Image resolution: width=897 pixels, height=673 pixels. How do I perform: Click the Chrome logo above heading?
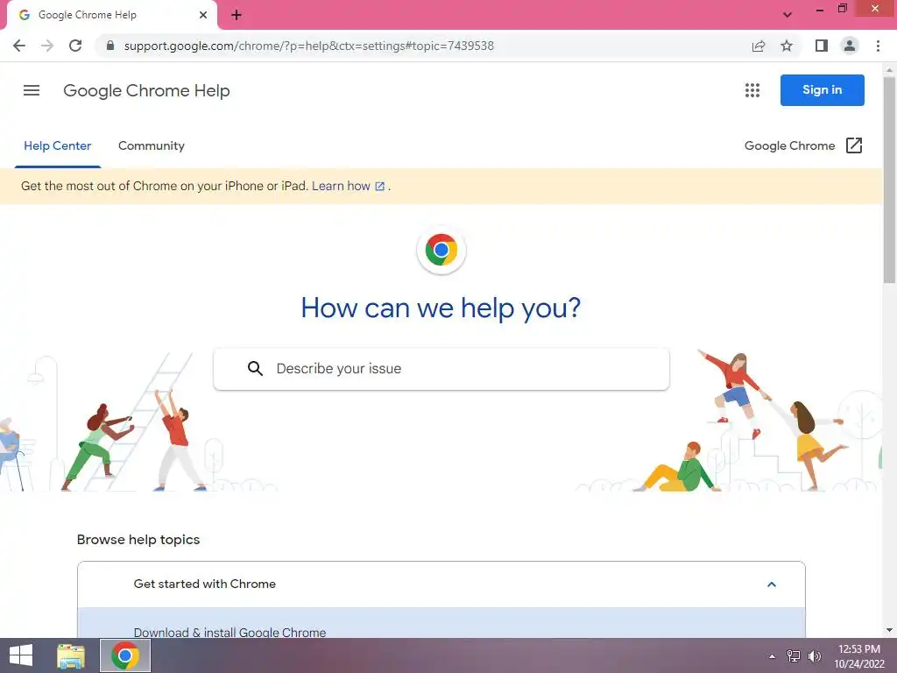441,250
